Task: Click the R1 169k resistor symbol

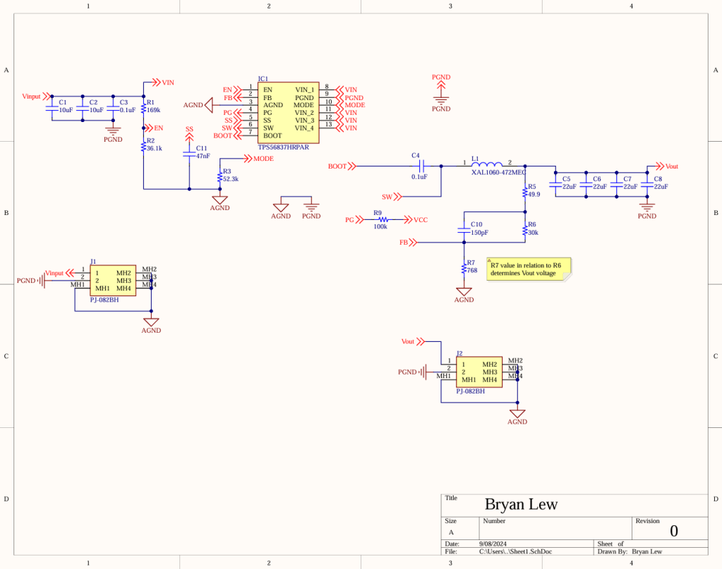Action: click(143, 109)
